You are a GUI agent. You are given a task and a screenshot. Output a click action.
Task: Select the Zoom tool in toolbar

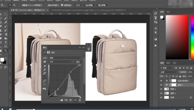[6, 50]
